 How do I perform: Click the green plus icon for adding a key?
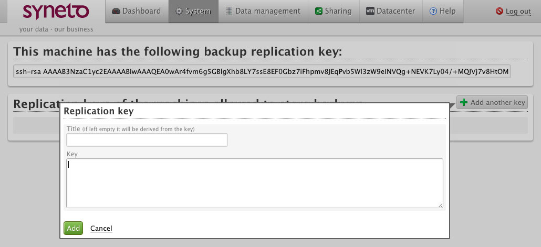464,102
